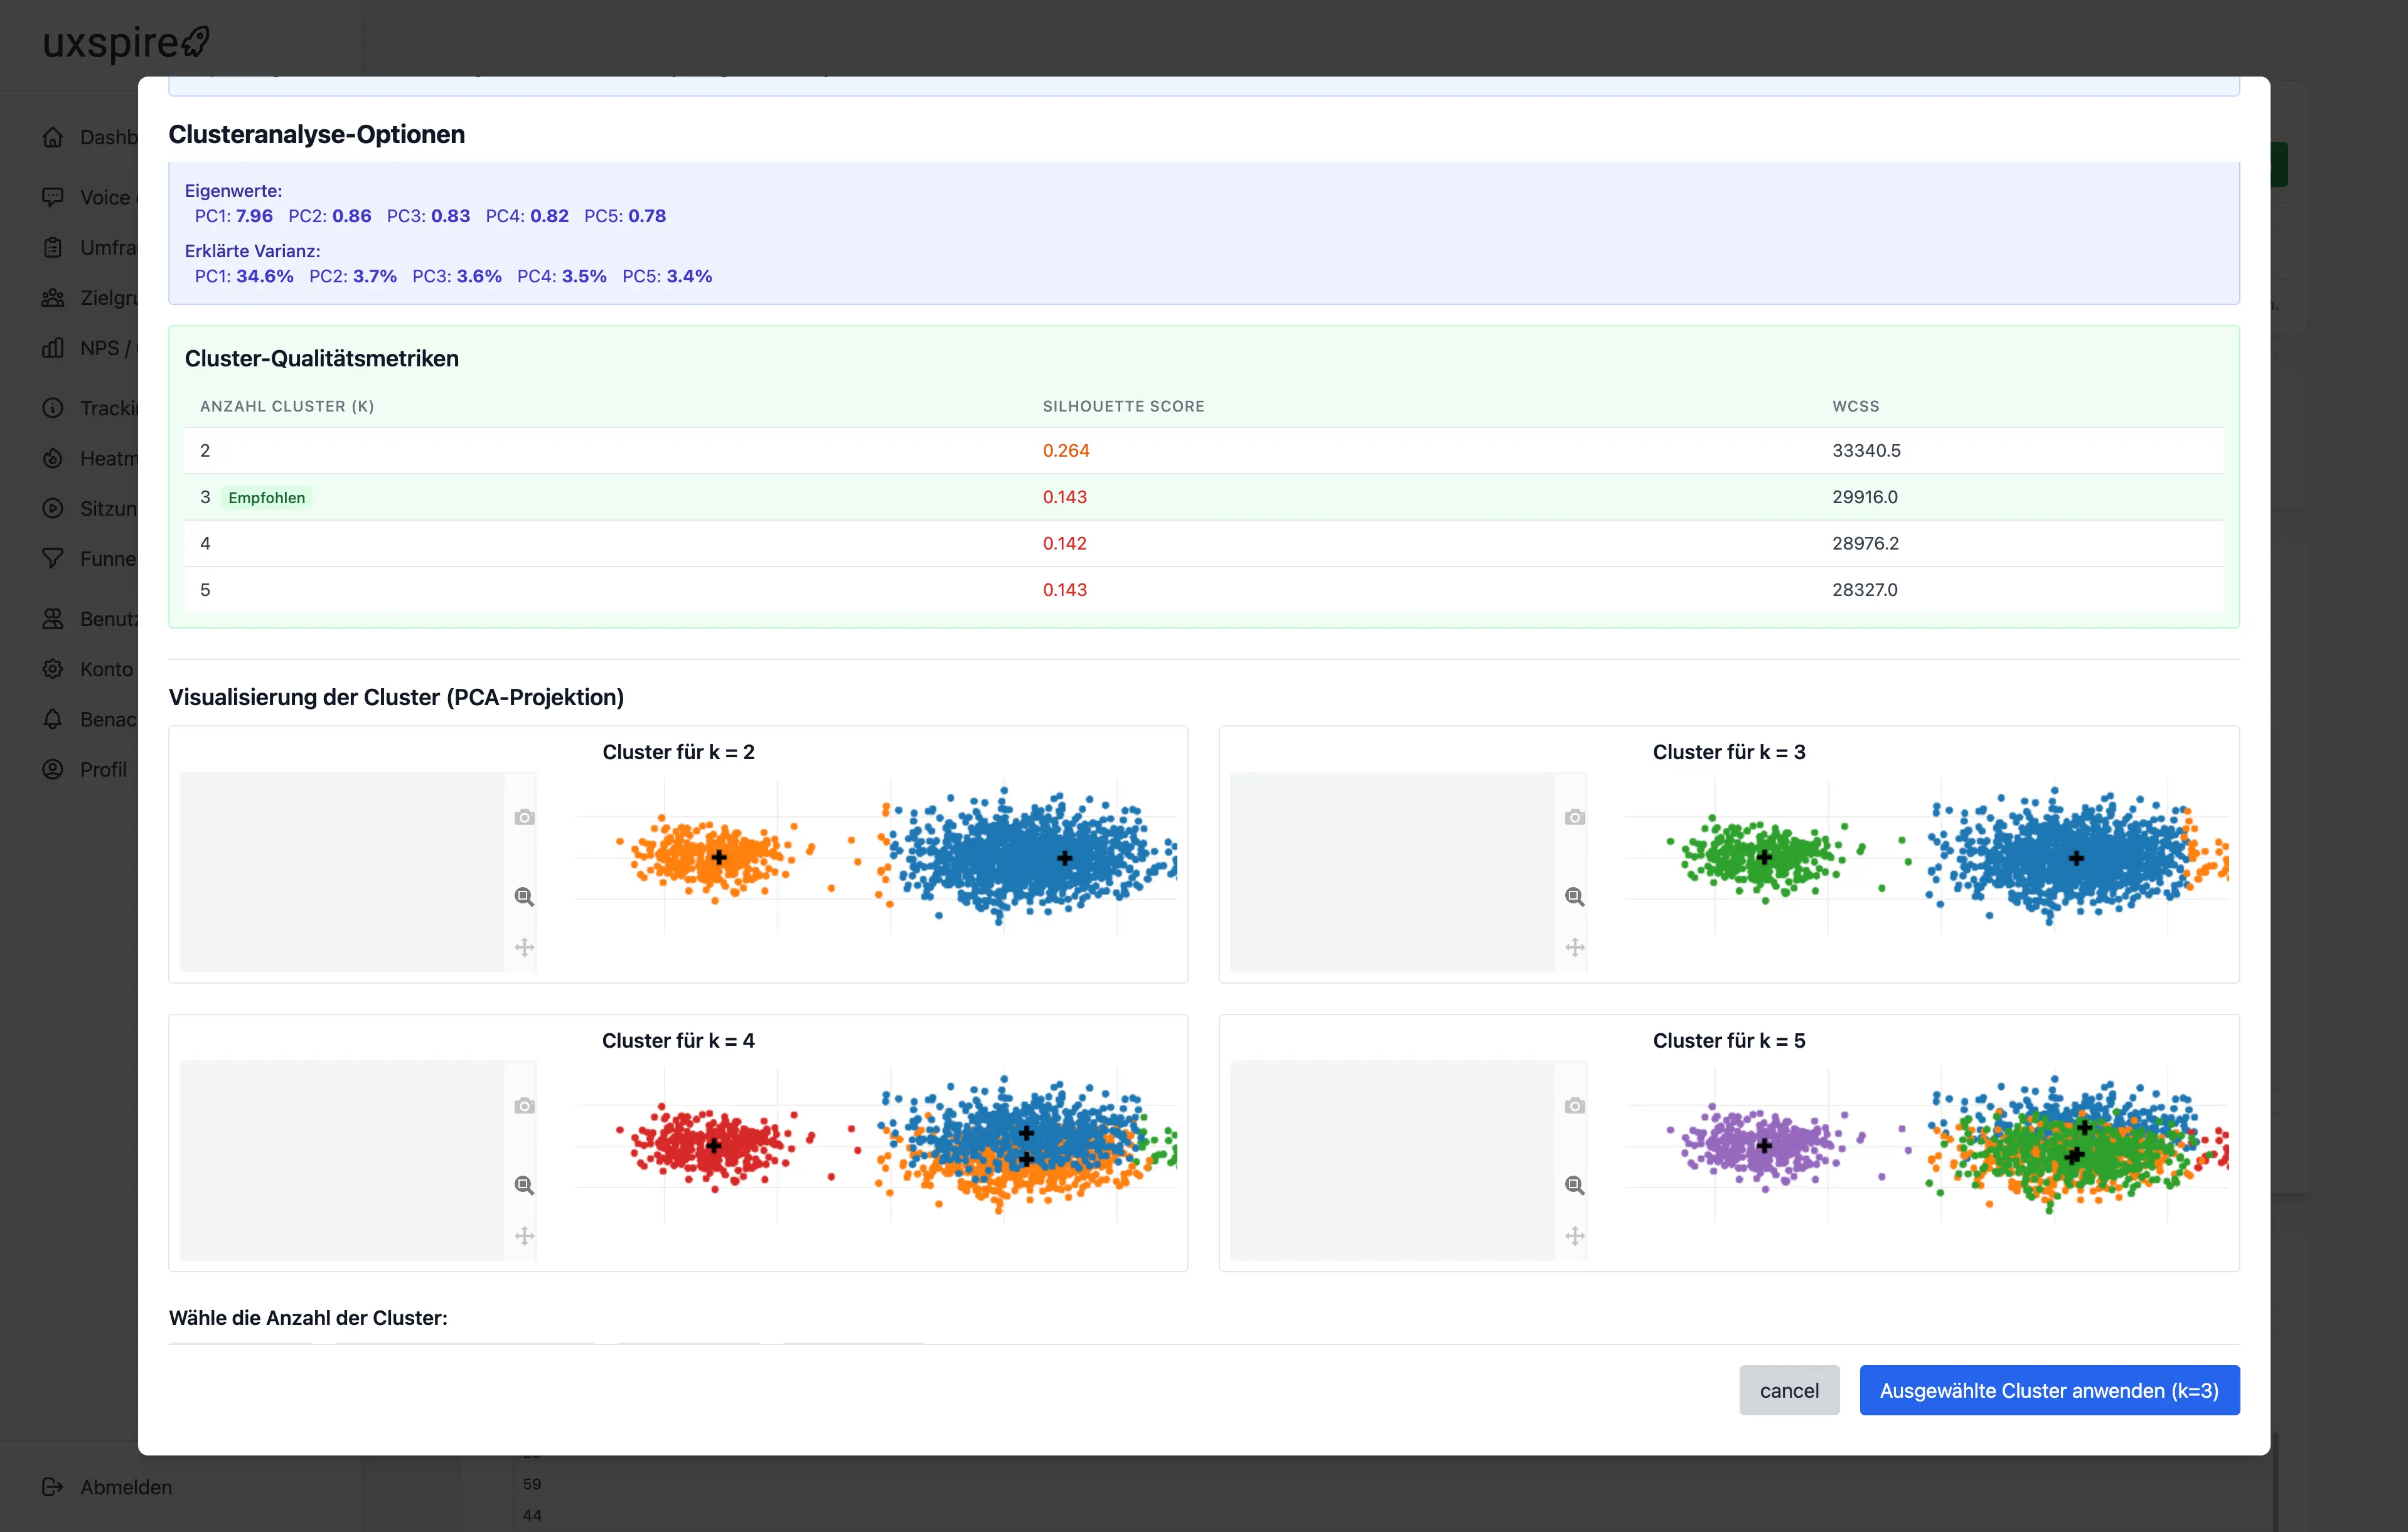Click eigenvalue 'PC1: 7.96'
2408x1532 pixels.
[233, 216]
